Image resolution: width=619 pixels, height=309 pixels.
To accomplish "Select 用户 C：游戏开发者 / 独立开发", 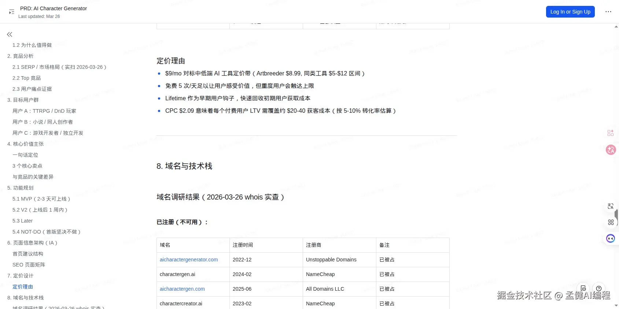I will pyautogui.click(x=48, y=133).
